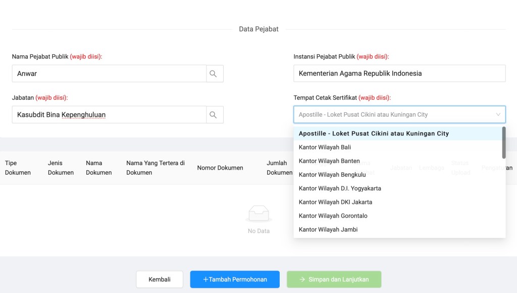Choose Kantor Wilayah Bali from list
Viewport: 517px width, 293px height.
[x=325, y=147]
